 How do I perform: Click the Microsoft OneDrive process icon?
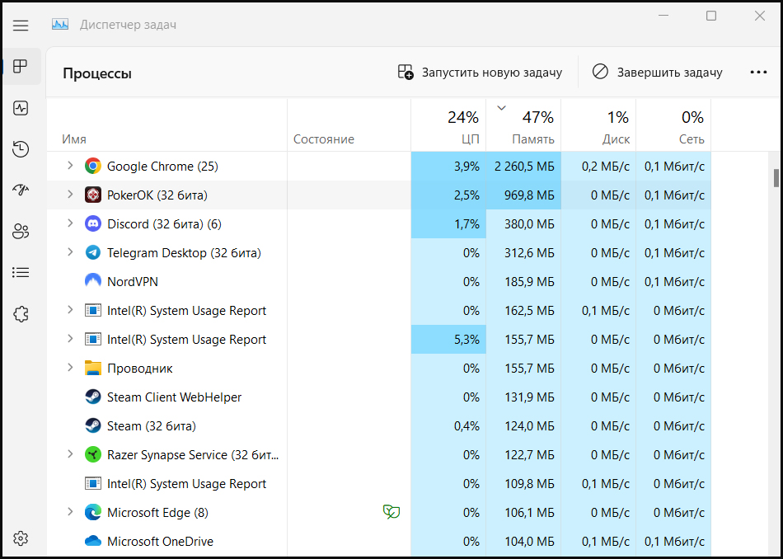pos(93,542)
